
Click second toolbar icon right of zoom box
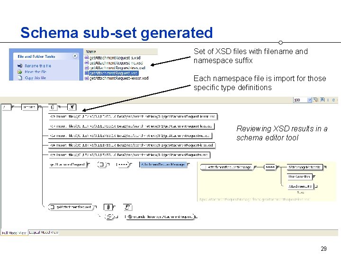322,100
